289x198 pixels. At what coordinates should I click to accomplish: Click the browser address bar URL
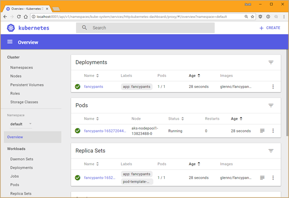[131, 17]
